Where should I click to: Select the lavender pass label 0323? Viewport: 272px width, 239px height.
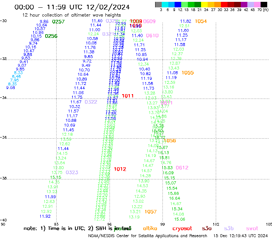[72, 172]
